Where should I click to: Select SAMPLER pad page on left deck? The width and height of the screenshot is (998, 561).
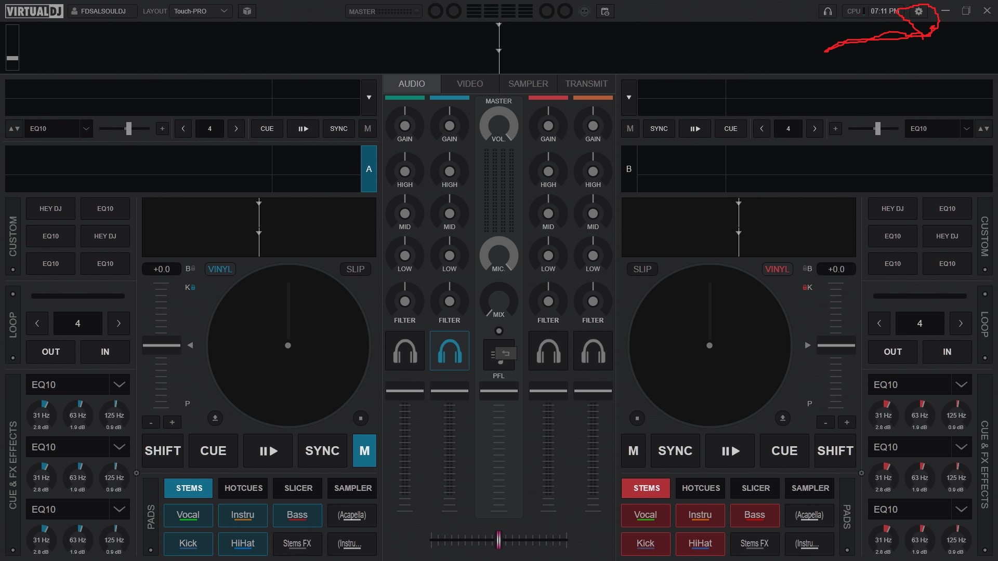(x=353, y=488)
